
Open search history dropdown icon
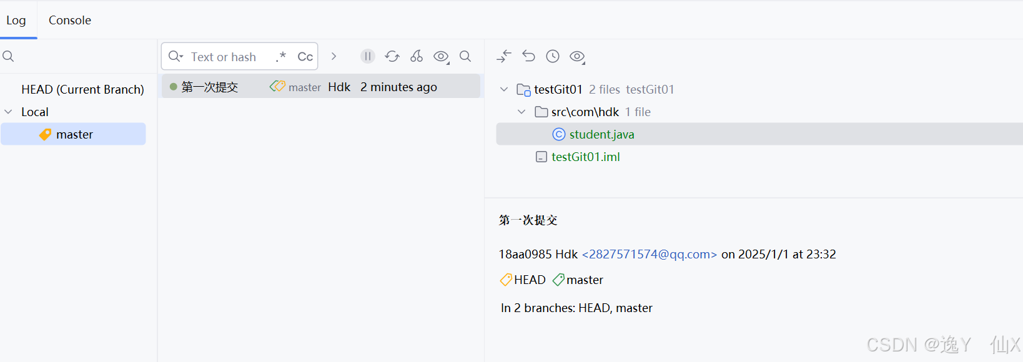(175, 56)
